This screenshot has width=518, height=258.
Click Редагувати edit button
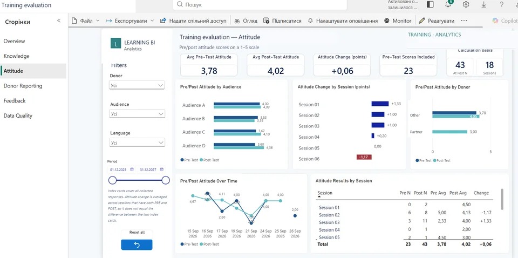click(437, 21)
